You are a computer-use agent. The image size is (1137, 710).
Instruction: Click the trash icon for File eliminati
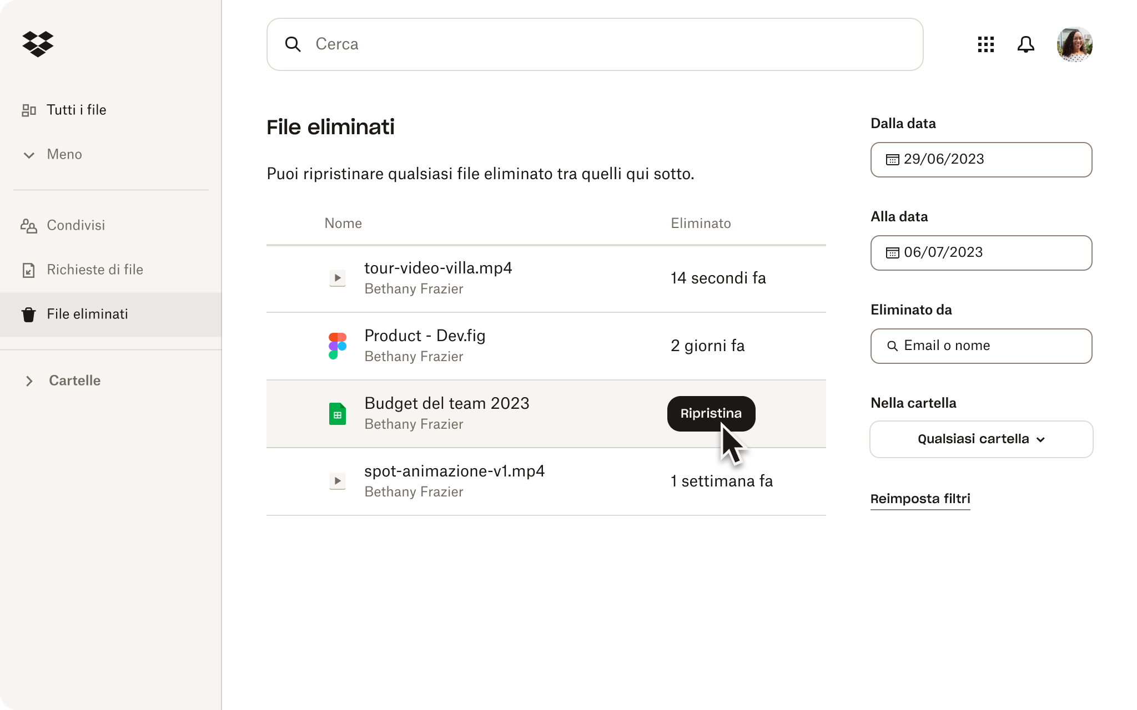pyautogui.click(x=29, y=315)
